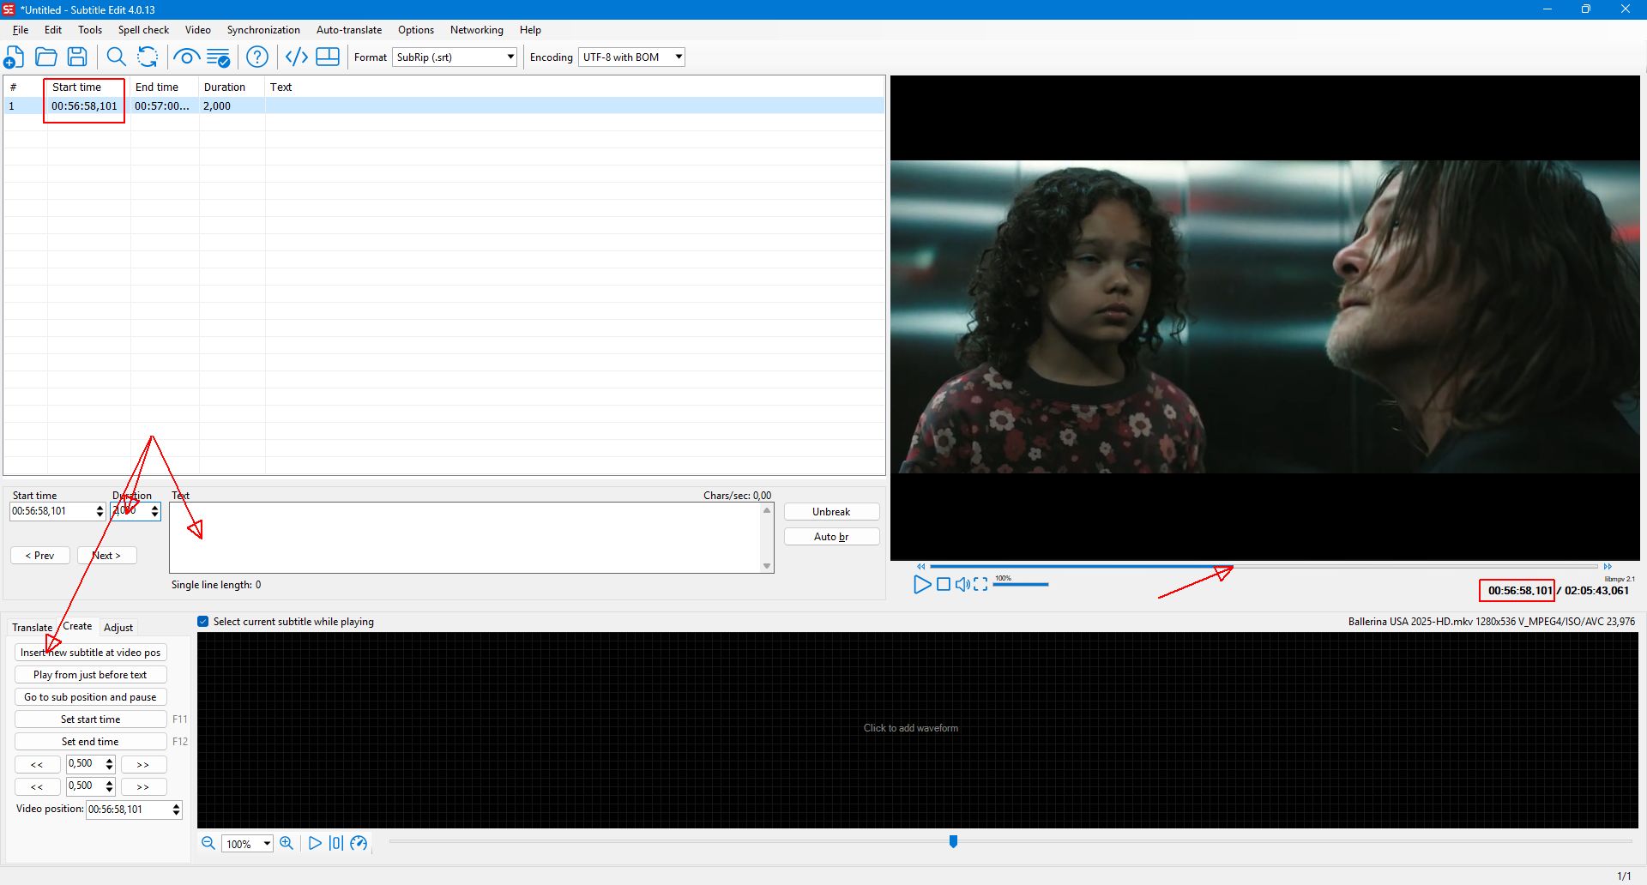Open the Spell check menu

pyautogui.click(x=143, y=30)
